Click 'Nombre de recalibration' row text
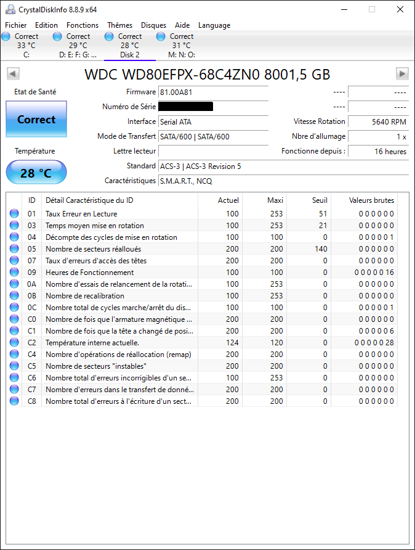The width and height of the screenshot is (415, 550). pos(85,296)
